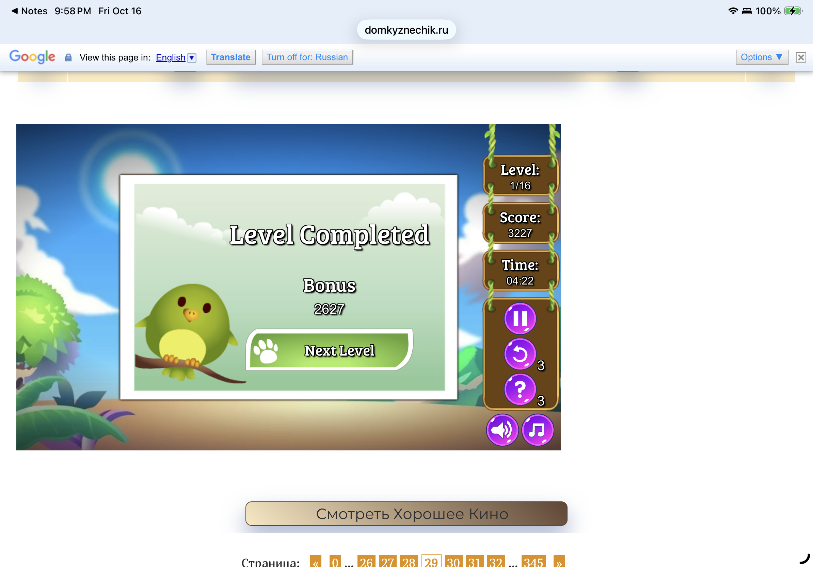Tap the domkyznechik.ru address bar
Screen dimensions: 813x567
(406, 30)
